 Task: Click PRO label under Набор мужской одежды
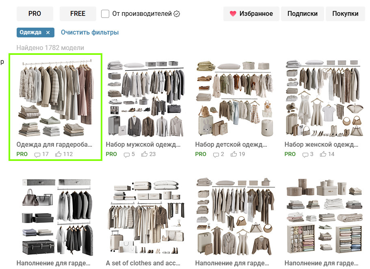point(111,154)
